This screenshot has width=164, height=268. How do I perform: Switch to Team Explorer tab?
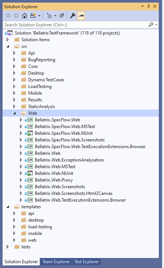(56, 262)
